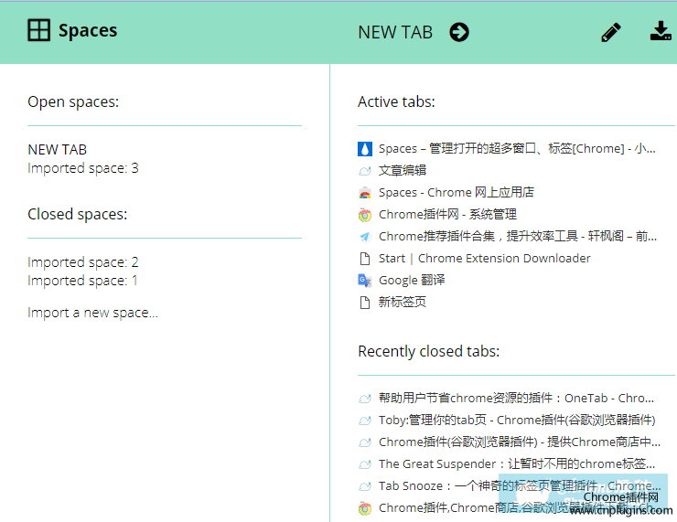
Task: Click the favicon beside Chrome插件,Chrome商店 entry
Action: coord(365,508)
